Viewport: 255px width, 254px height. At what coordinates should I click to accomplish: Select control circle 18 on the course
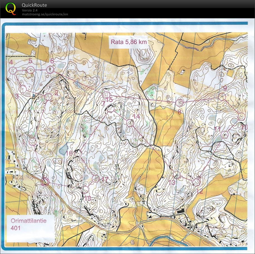(x=86, y=190)
